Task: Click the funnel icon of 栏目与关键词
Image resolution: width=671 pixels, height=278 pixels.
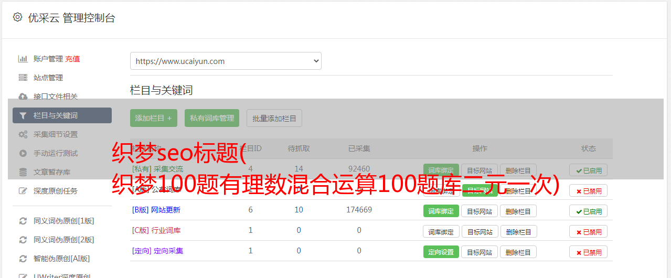Action: pos(23,115)
